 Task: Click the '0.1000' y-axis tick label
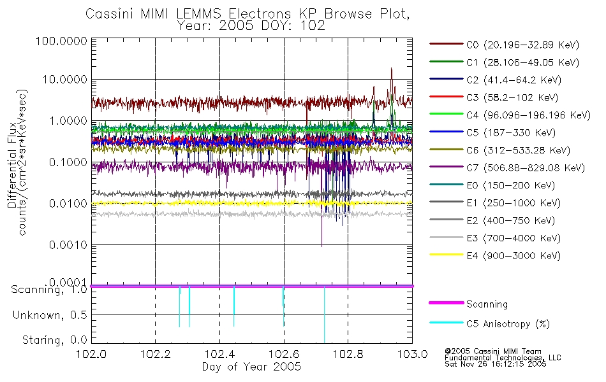click(68, 162)
